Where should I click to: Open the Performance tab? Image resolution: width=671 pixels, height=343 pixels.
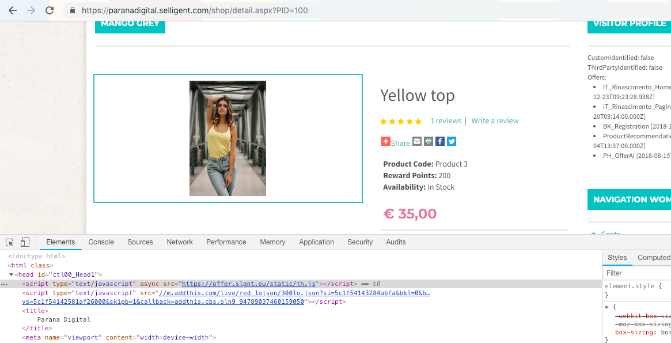[x=226, y=242]
